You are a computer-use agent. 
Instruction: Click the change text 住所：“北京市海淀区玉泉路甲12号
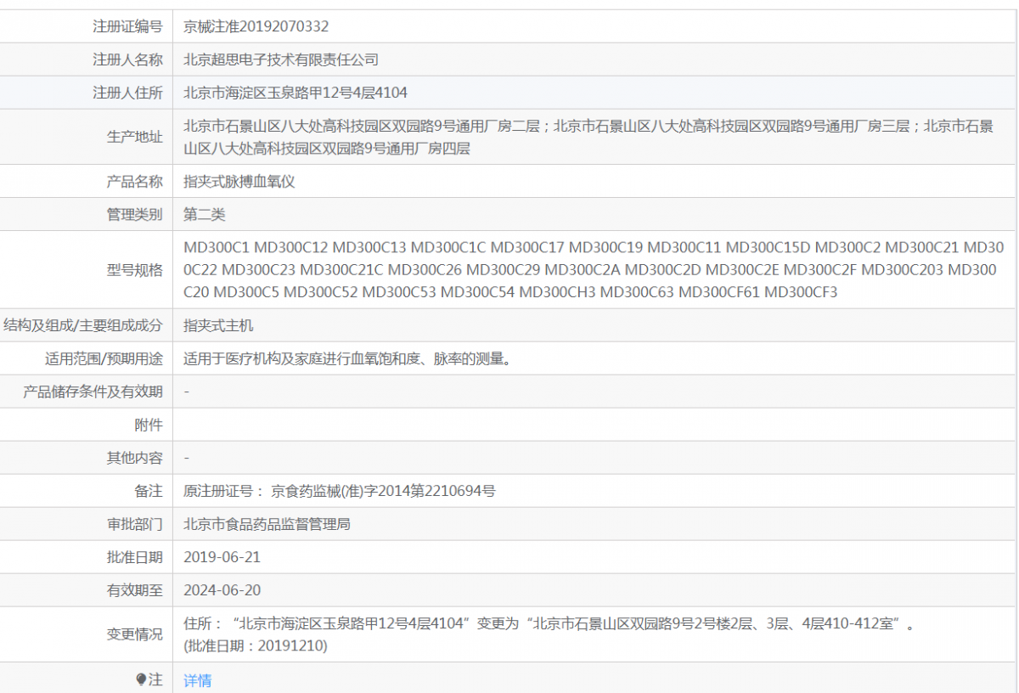300,623
